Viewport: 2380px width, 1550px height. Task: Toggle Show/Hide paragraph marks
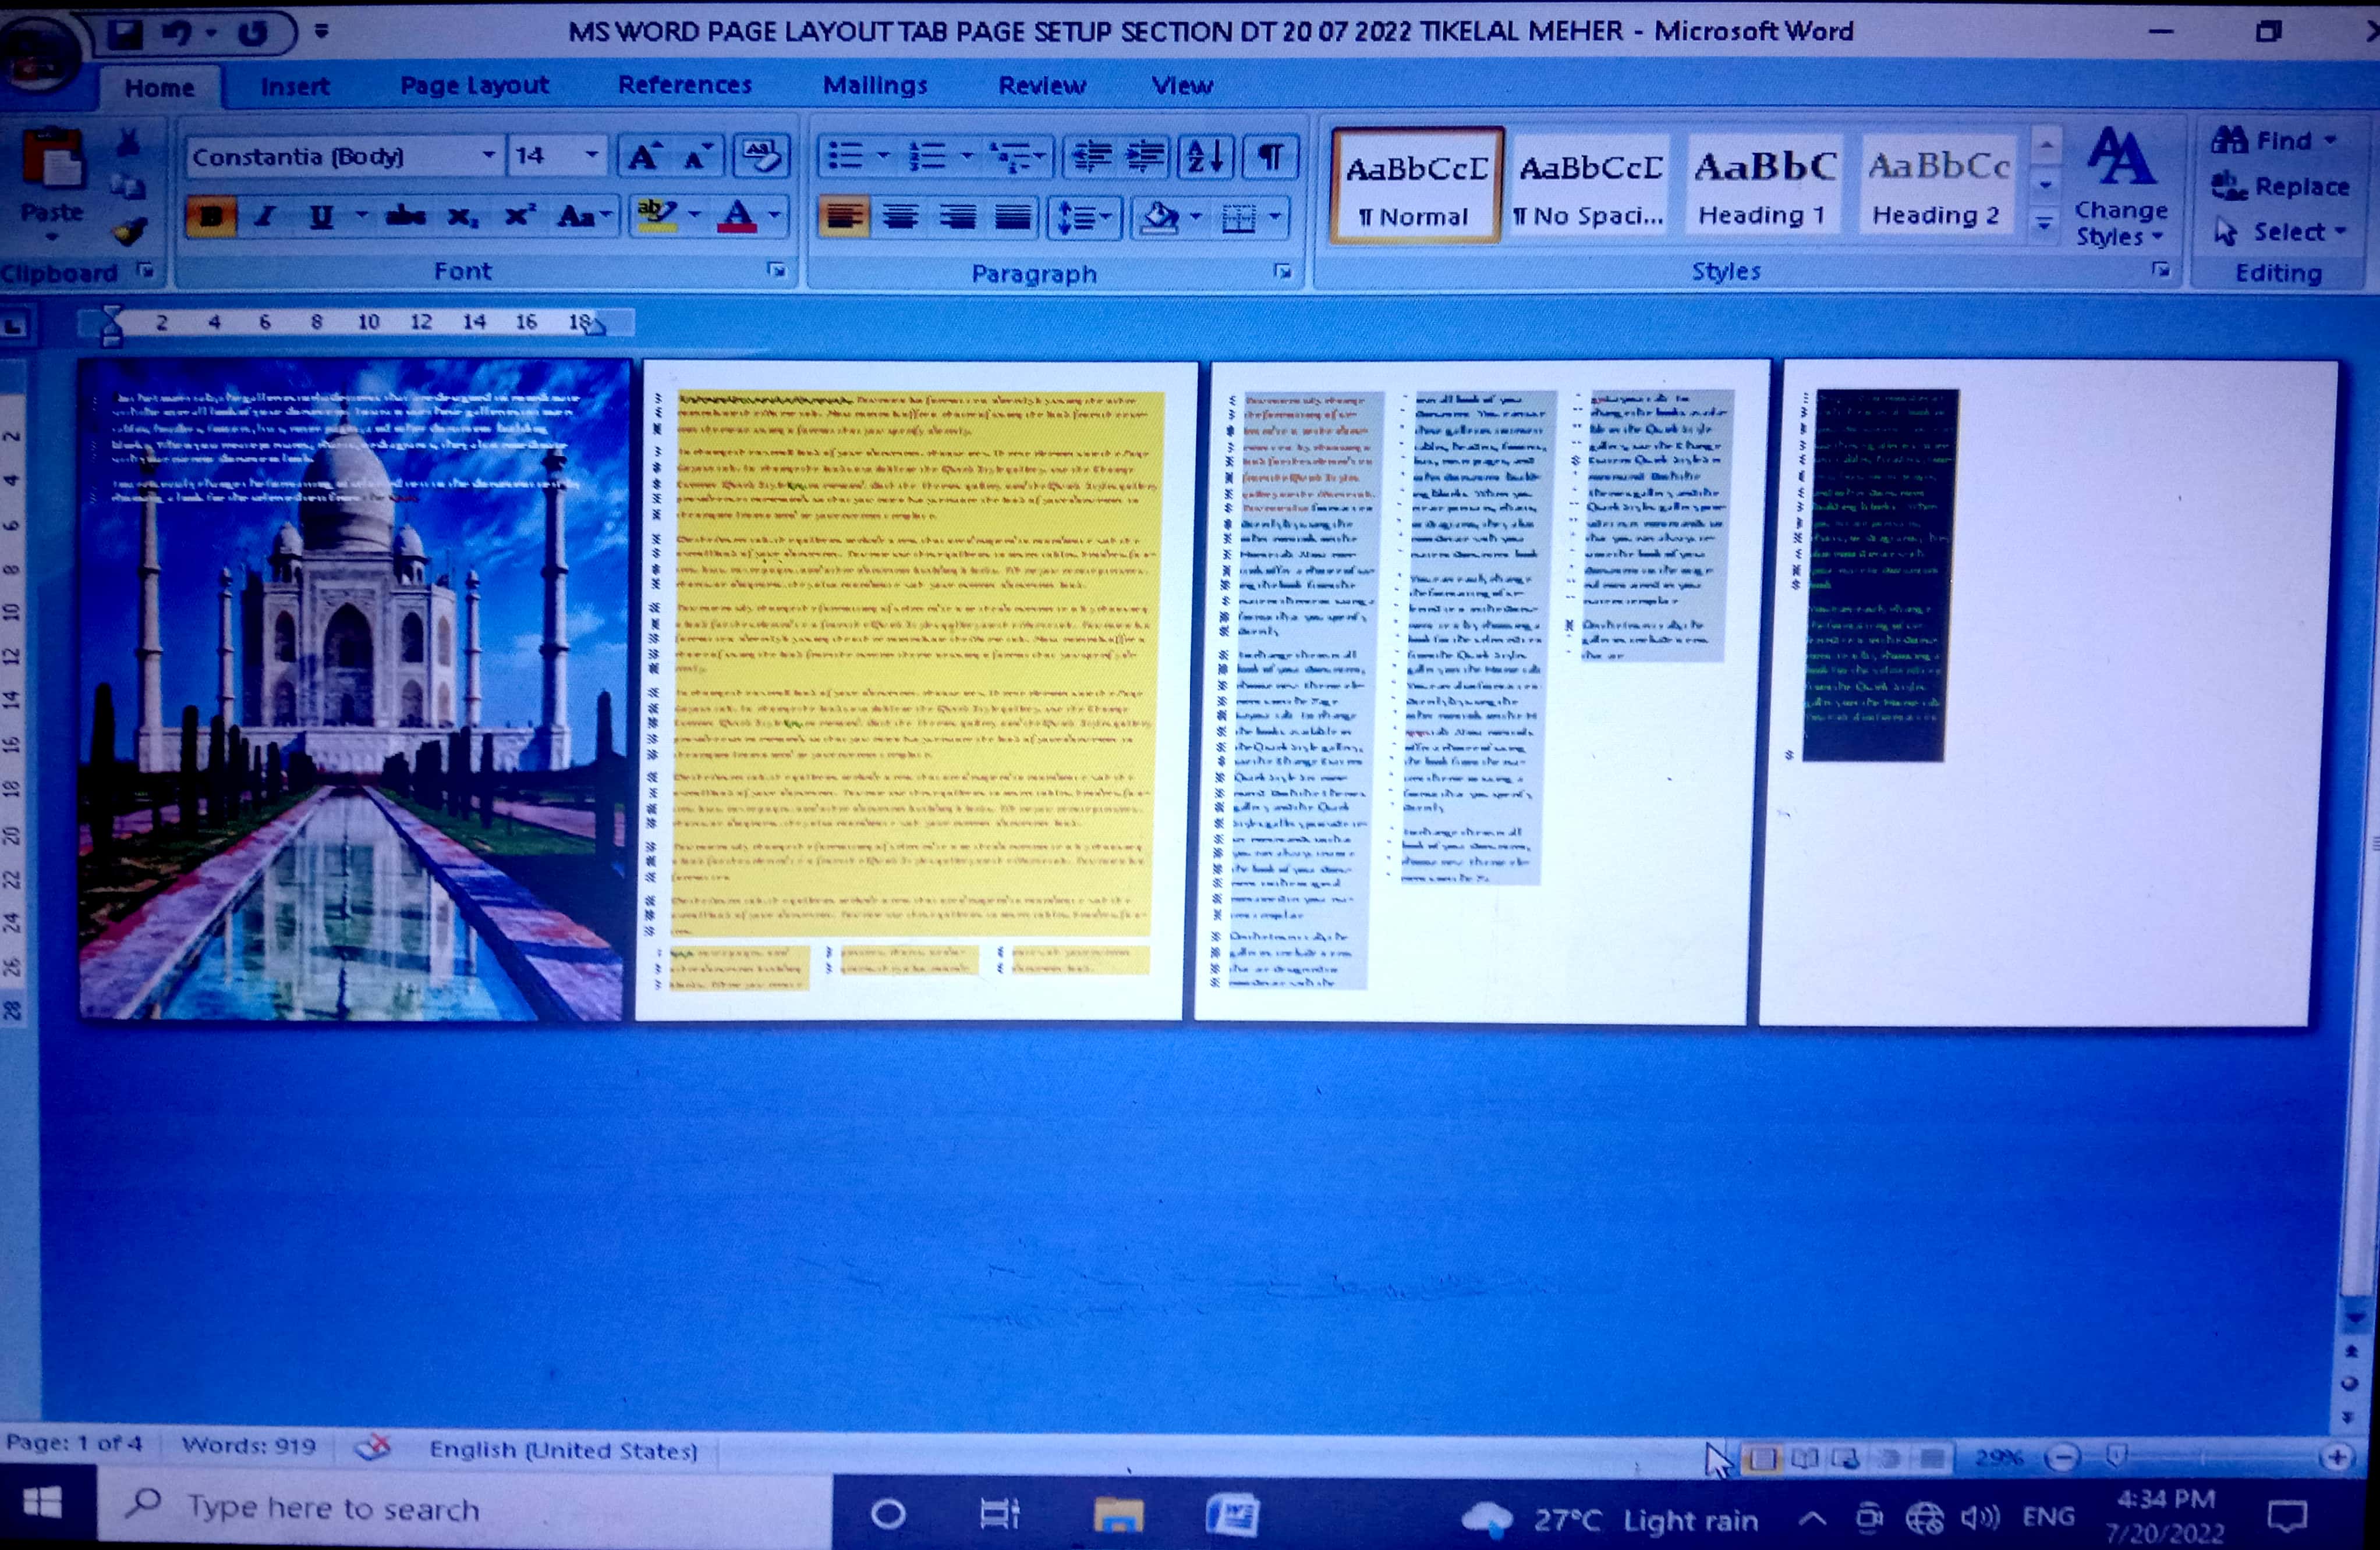coord(1270,157)
